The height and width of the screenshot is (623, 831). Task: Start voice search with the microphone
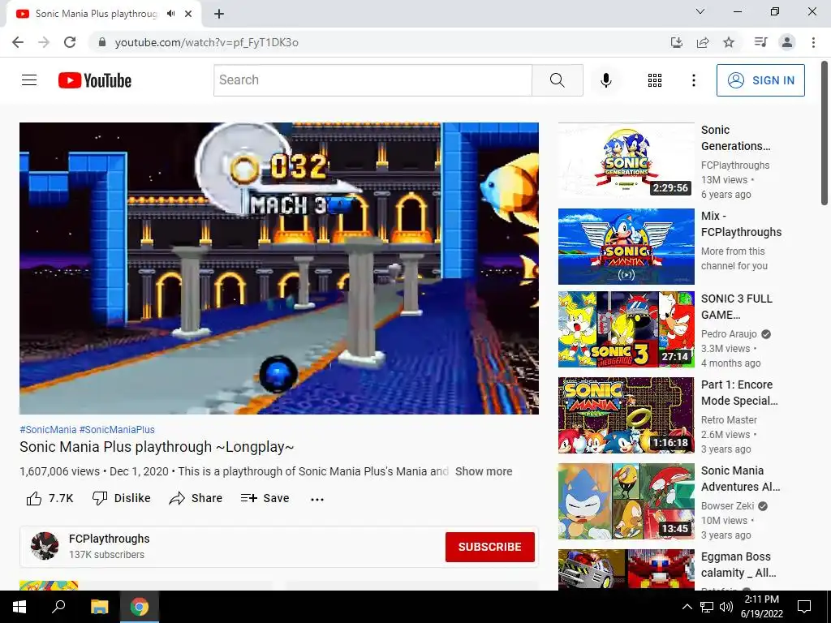coord(605,80)
